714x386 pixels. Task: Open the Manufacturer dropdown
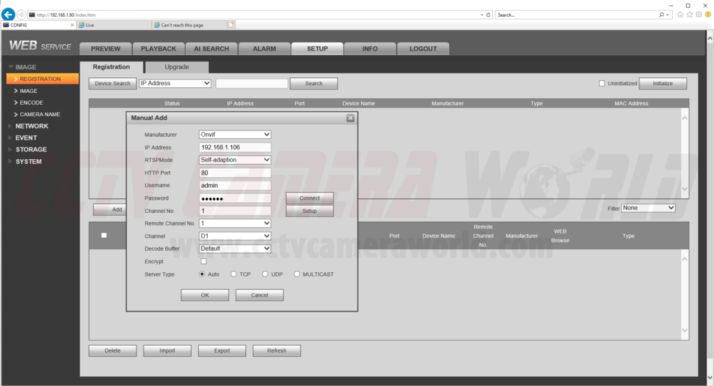coord(235,135)
